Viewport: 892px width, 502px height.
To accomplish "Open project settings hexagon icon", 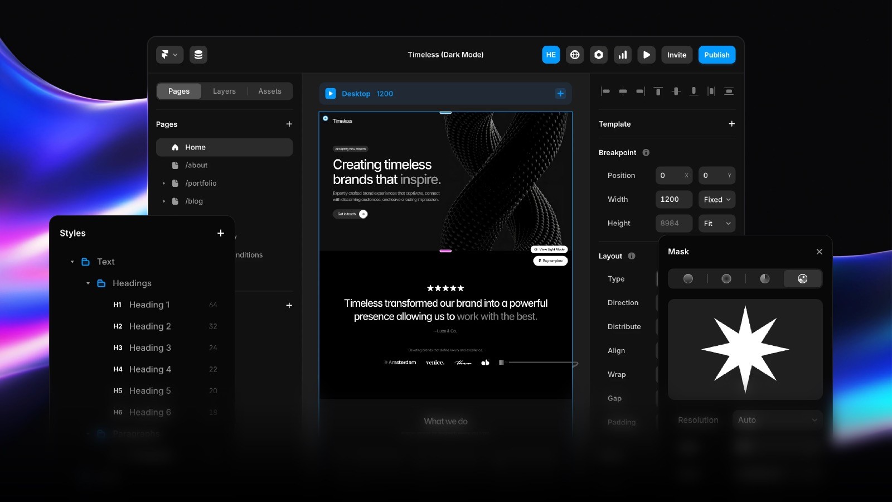I will coord(599,55).
